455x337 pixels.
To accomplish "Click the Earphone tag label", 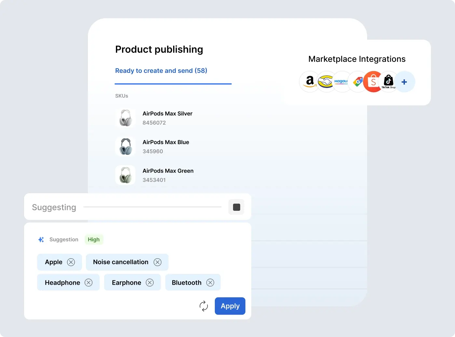I will [x=127, y=283].
